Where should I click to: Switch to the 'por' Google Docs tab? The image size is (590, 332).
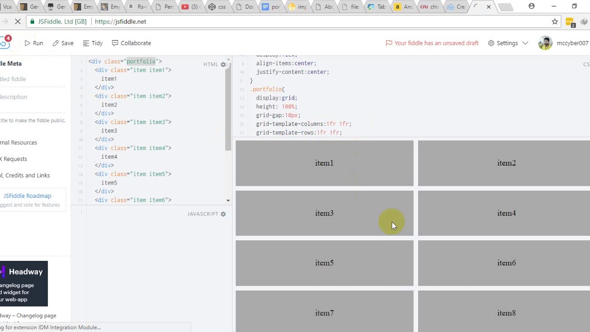tap(271, 7)
